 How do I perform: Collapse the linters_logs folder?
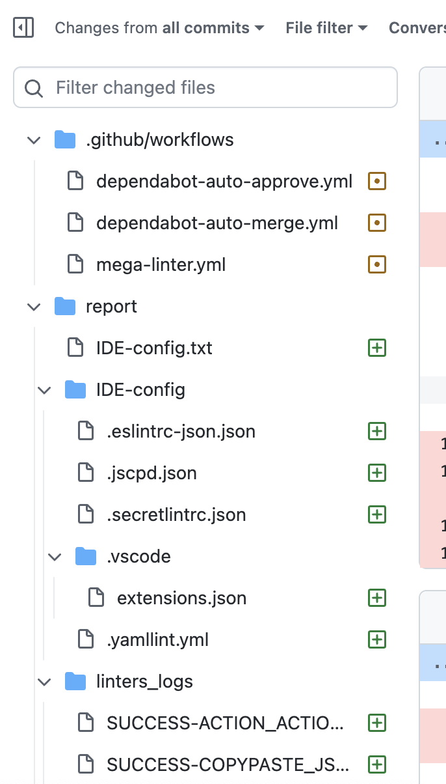(x=44, y=681)
